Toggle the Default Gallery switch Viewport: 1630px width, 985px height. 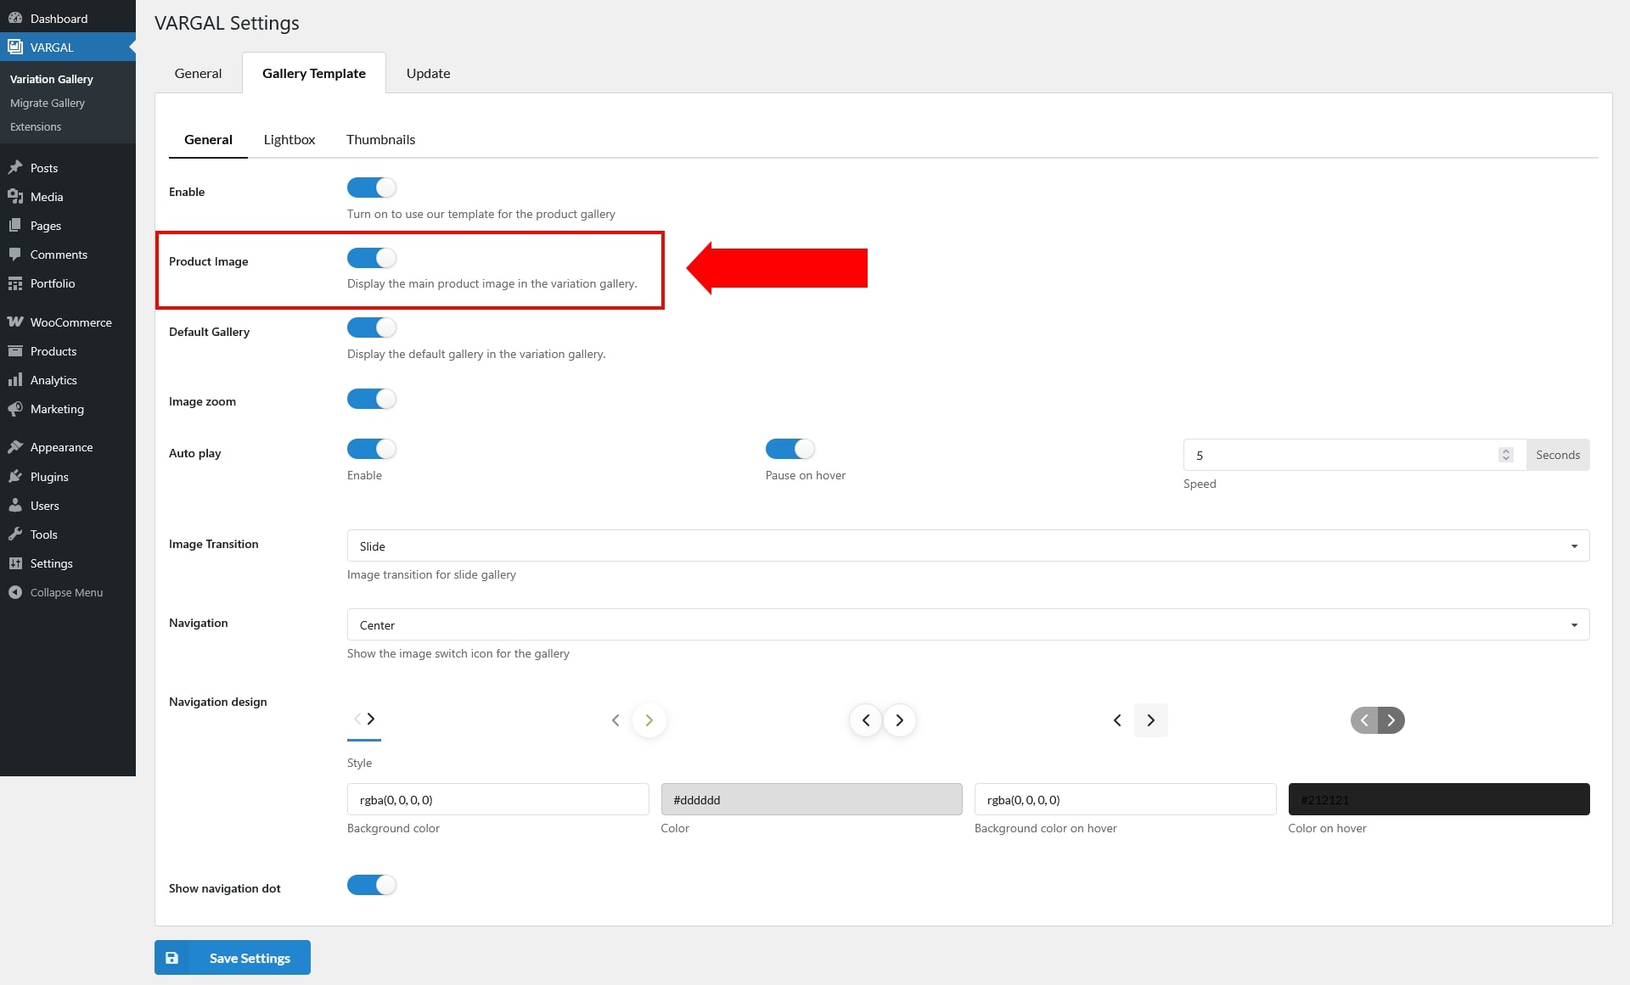pos(372,327)
